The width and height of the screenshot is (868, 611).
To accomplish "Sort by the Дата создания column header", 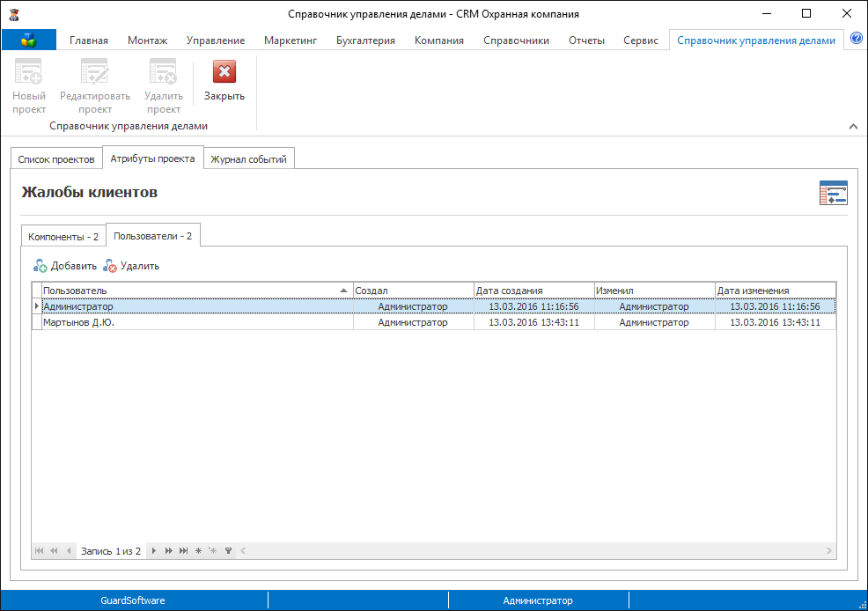I will point(534,291).
